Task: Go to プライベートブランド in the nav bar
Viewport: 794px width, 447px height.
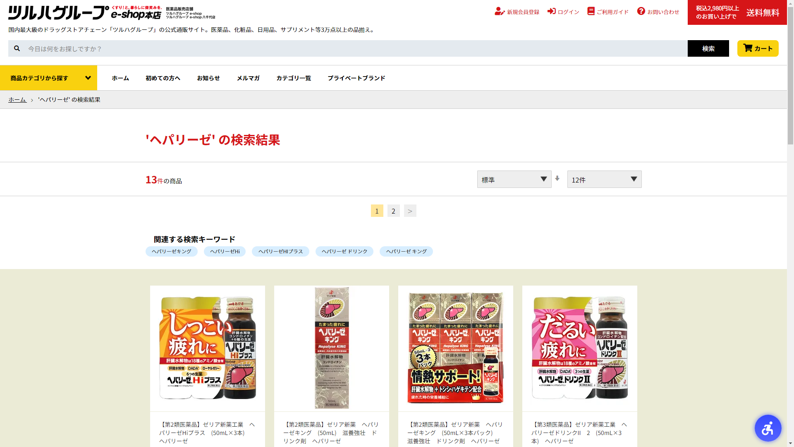Action: [x=356, y=78]
